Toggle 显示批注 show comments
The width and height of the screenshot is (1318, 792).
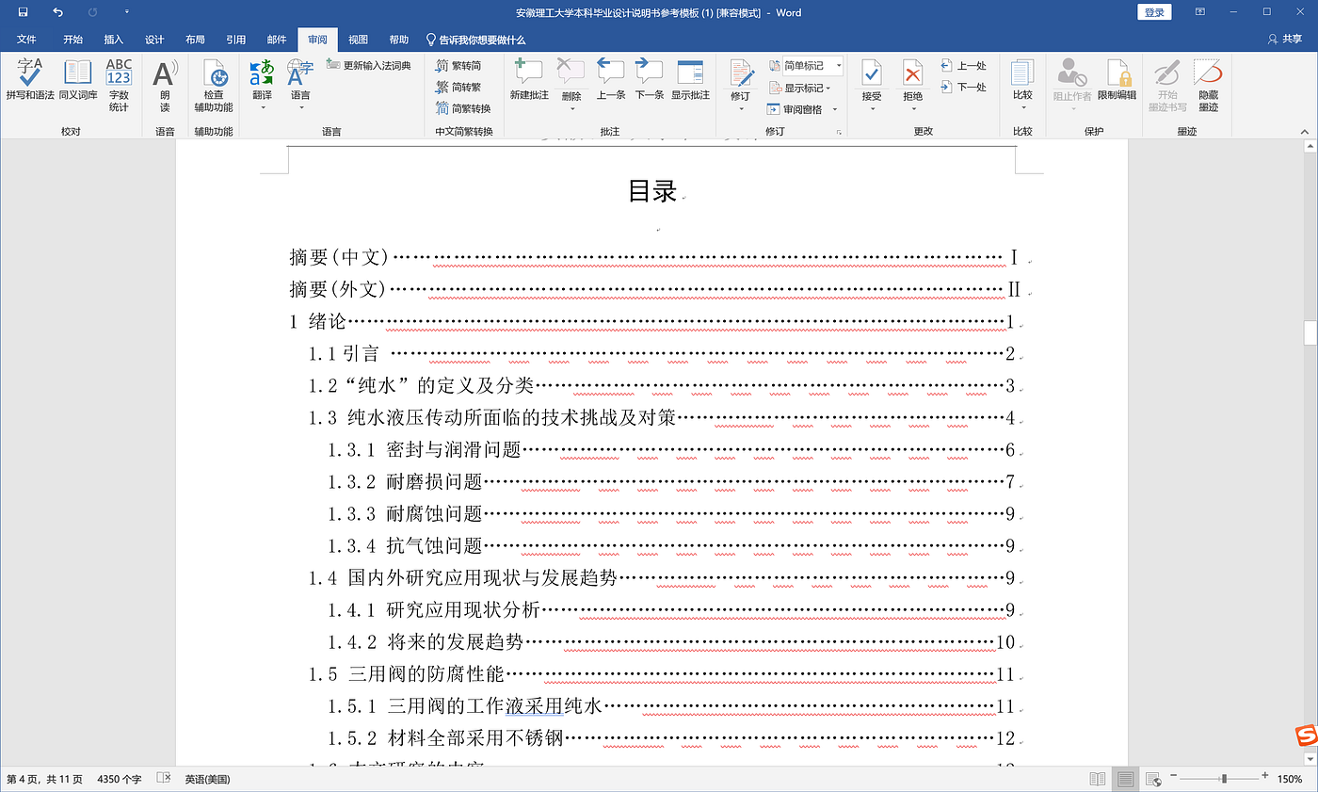691,80
